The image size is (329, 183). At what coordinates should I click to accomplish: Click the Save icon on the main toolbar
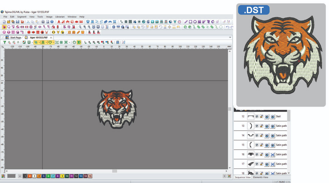tap(17, 22)
